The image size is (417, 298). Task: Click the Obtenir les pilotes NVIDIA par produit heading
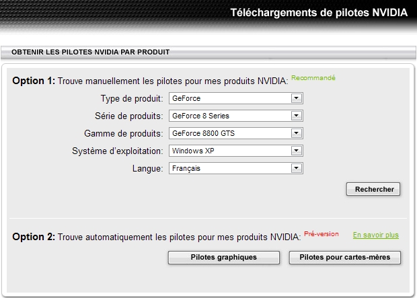90,52
